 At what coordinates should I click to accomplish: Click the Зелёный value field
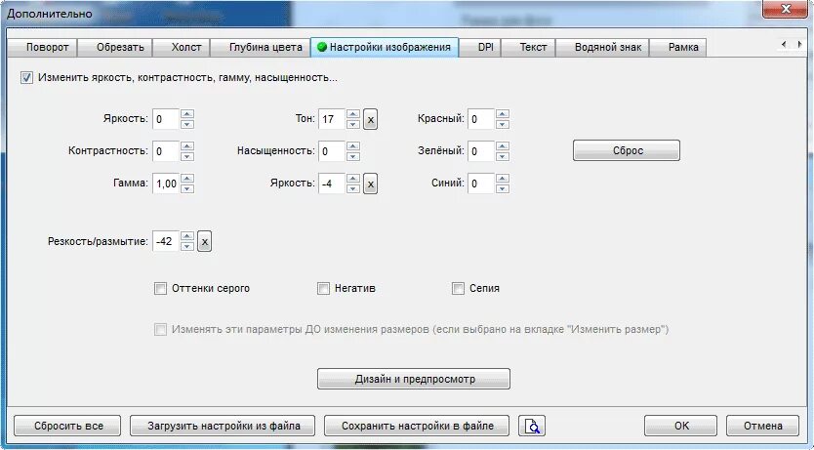(481, 151)
